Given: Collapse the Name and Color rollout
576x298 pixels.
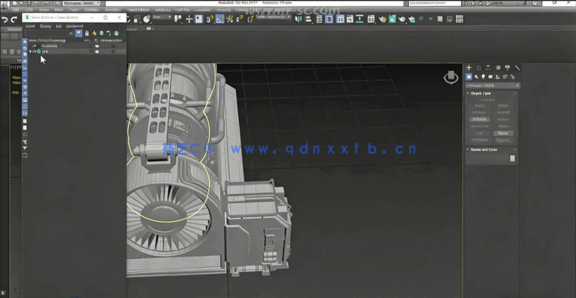Looking at the screenshot, I should (x=484, y=150).
